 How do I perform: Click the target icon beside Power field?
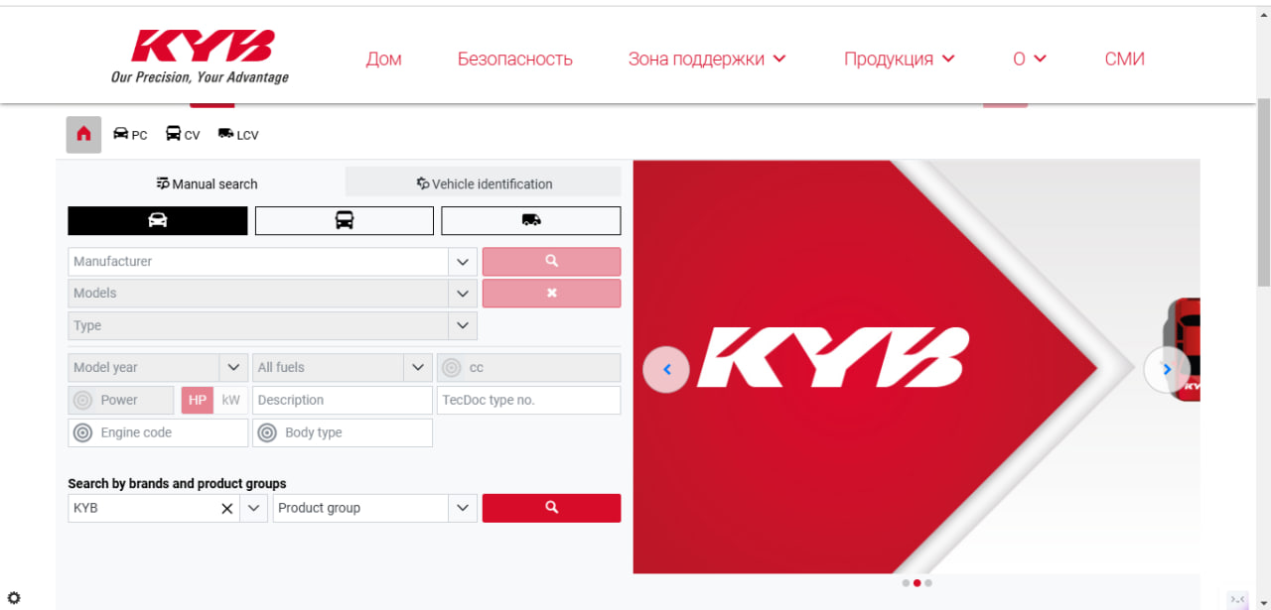point(82,401)
